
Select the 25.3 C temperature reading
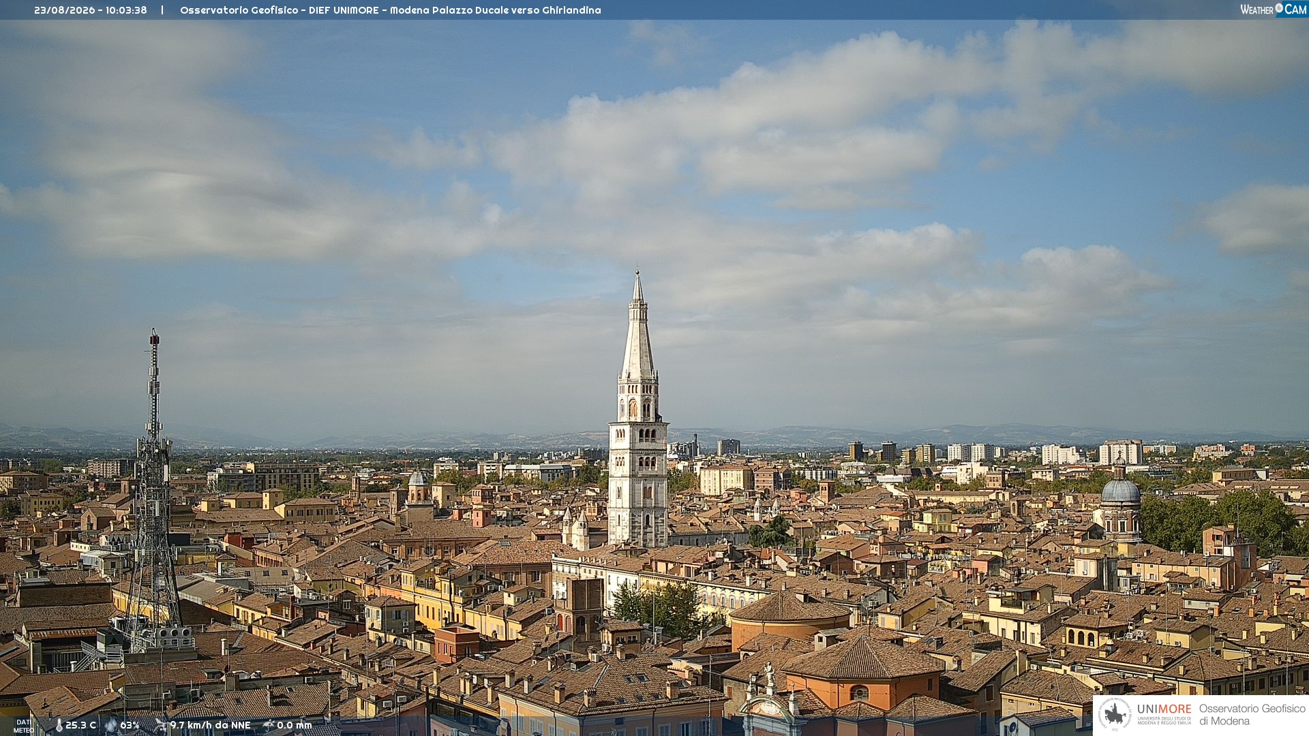point(80,725)
